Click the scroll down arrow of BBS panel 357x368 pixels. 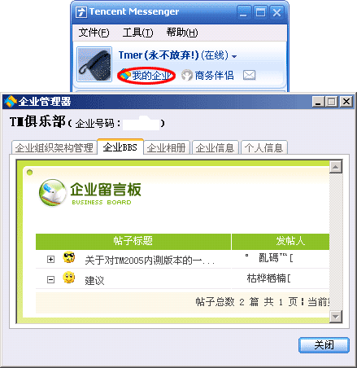coord(336,317)
